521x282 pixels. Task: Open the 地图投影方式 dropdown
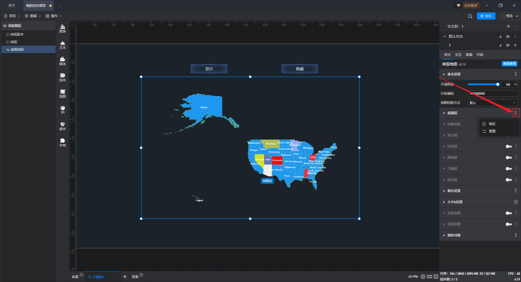493,103
